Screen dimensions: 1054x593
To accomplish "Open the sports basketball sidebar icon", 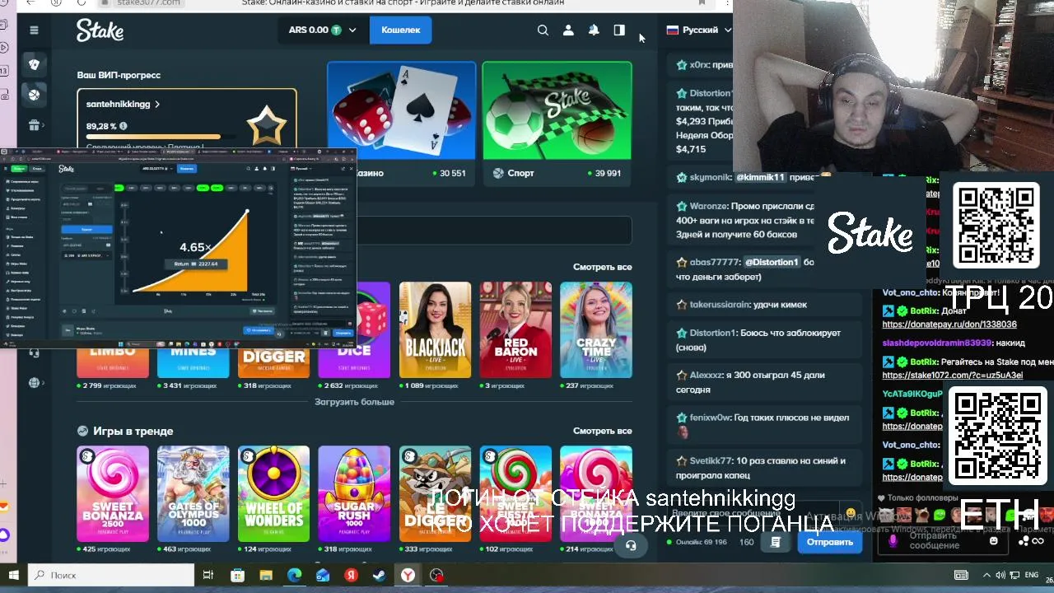I will pyautogui.click(x=34, y=95).
